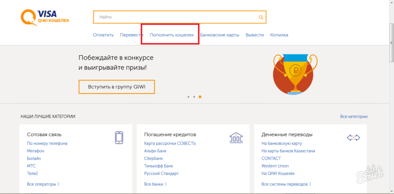Screen dimensions: 394x194
Task: Open the По номеру телефона link
Action: (x=47, y=144)
